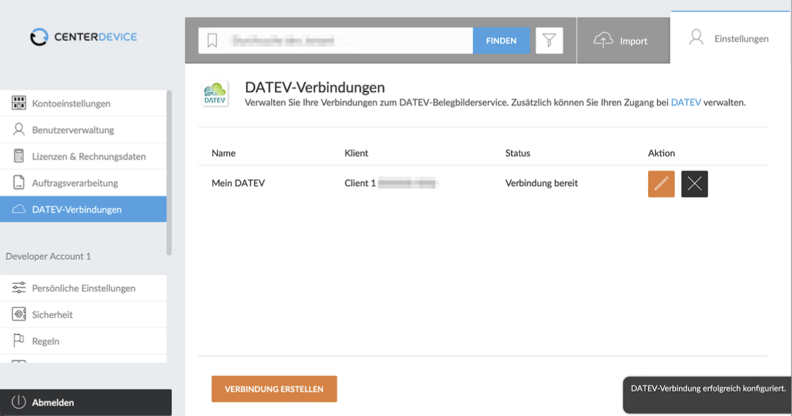Select Auftragsverarbeitung menu entry
Viewport: 792px width, 416px height.
(x=83, y=182)
